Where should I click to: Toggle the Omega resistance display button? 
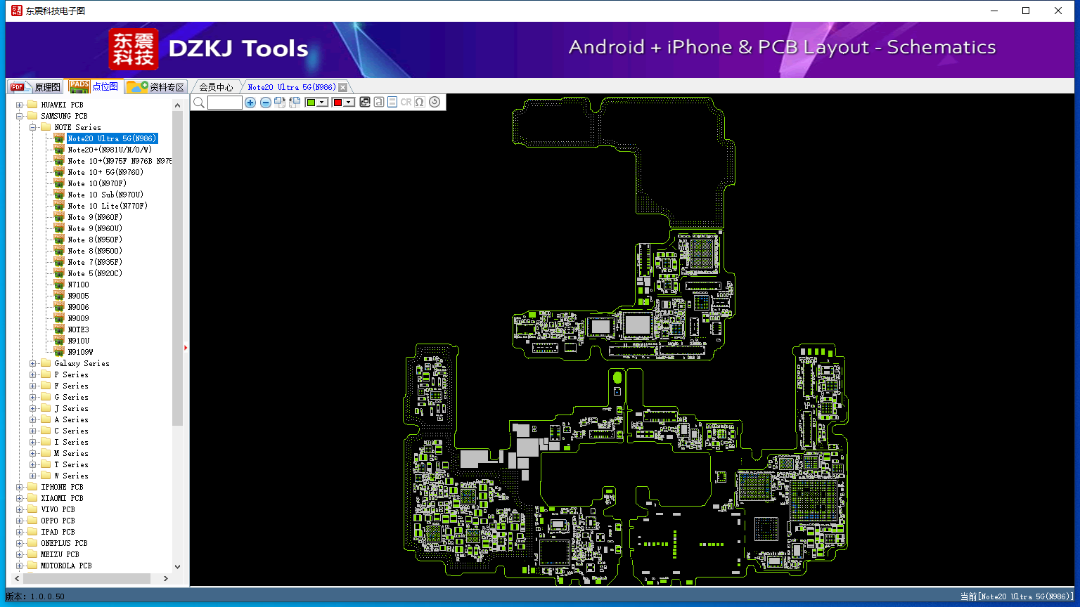(420, 103)
